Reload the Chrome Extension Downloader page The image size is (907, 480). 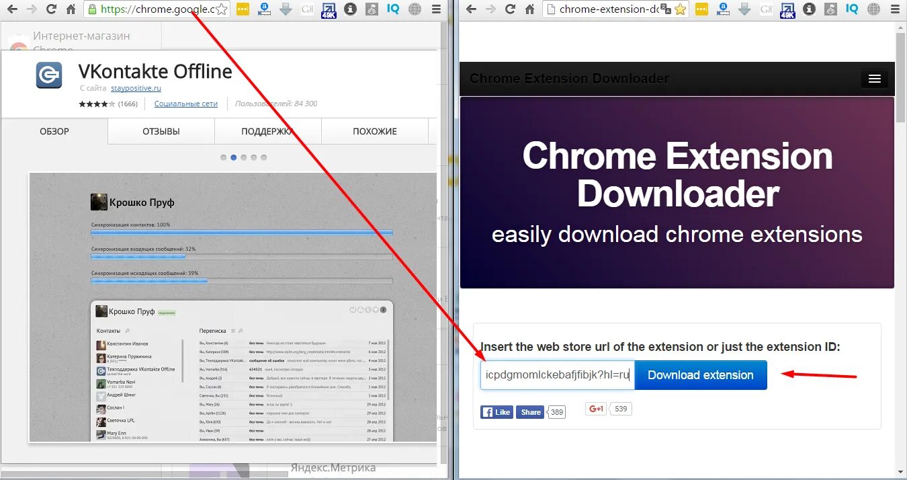(511, 9)
